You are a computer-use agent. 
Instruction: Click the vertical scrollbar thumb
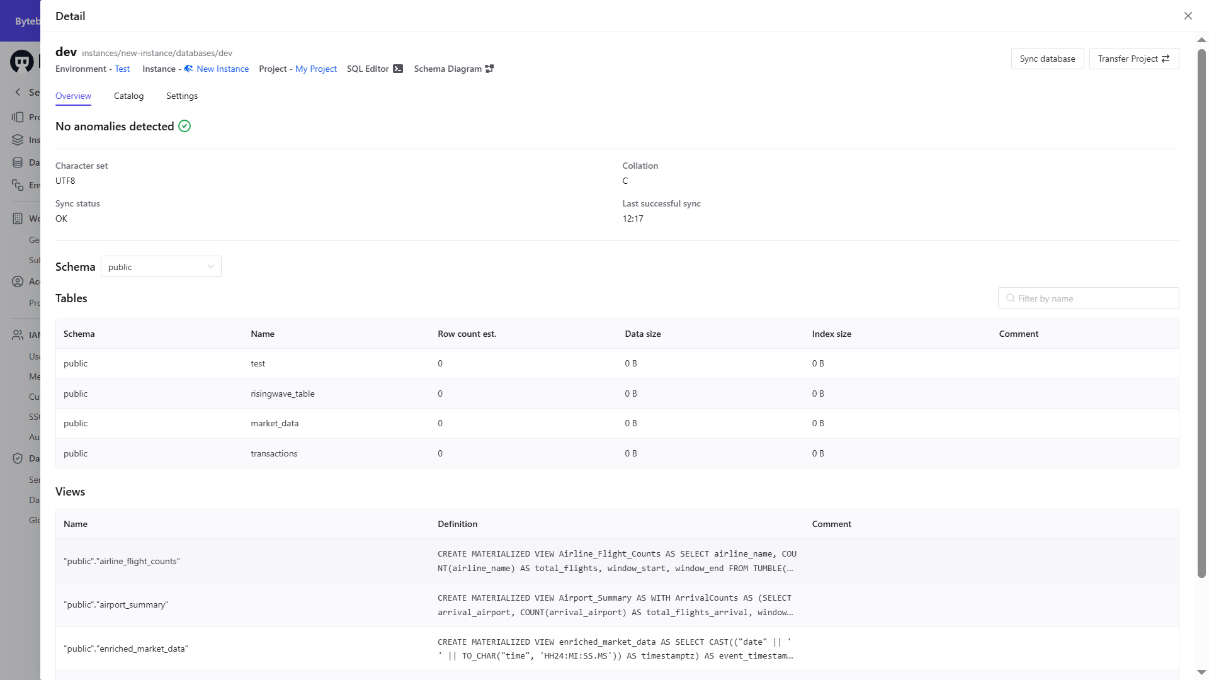[x=1201, y=315]
